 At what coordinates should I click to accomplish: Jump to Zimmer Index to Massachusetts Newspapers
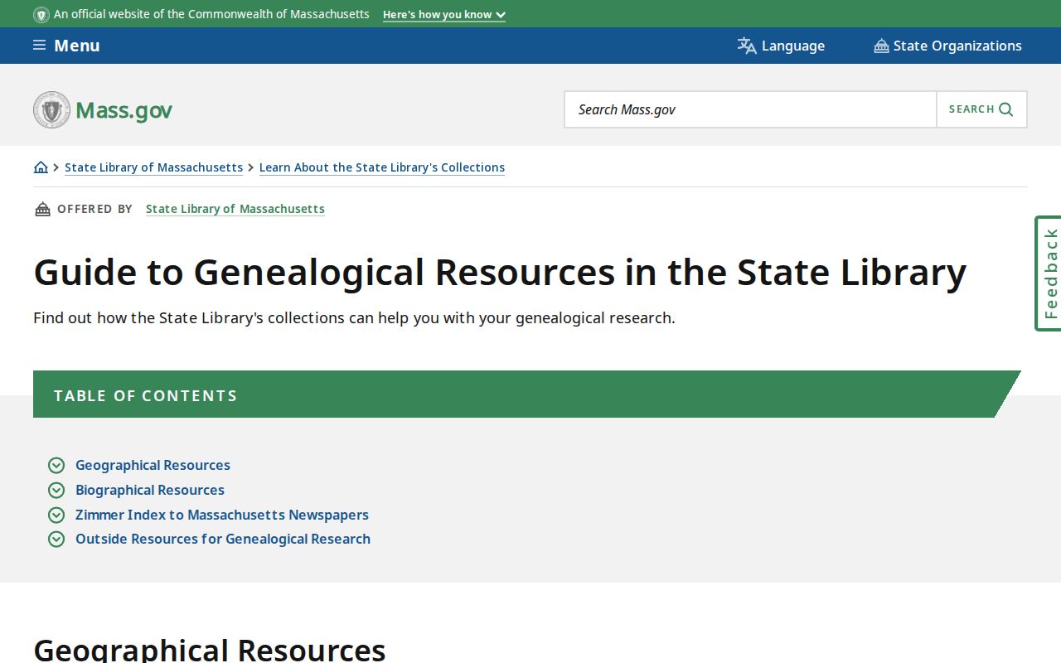222,515
